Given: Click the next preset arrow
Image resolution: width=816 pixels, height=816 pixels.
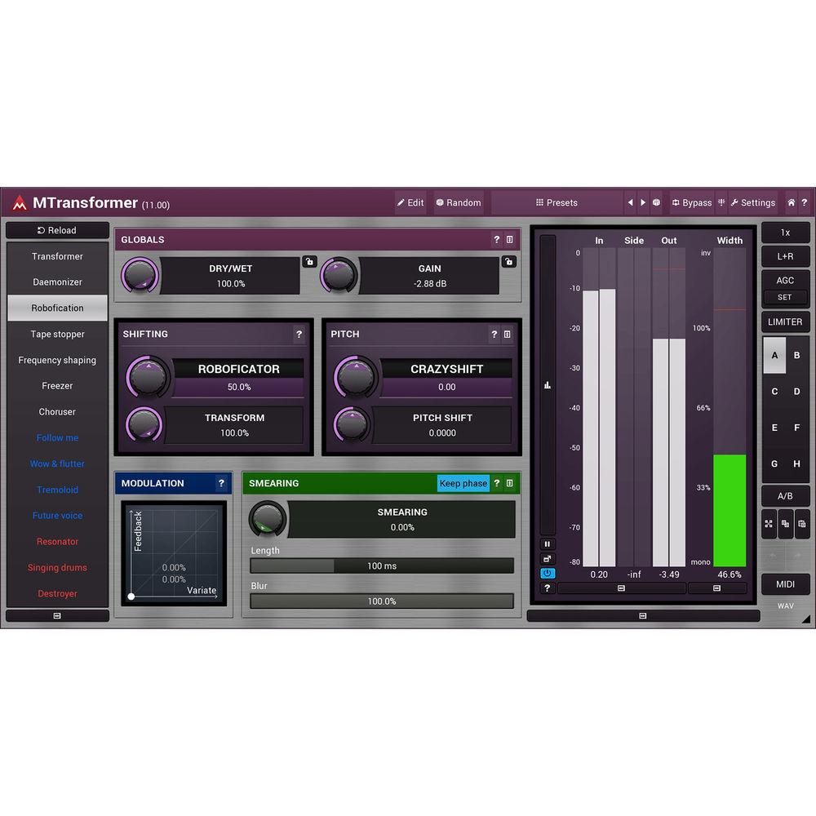Looking at the screenshot, I should pos(641,202).
